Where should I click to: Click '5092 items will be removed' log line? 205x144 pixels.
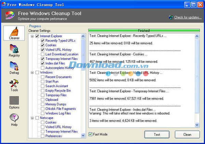123,80
